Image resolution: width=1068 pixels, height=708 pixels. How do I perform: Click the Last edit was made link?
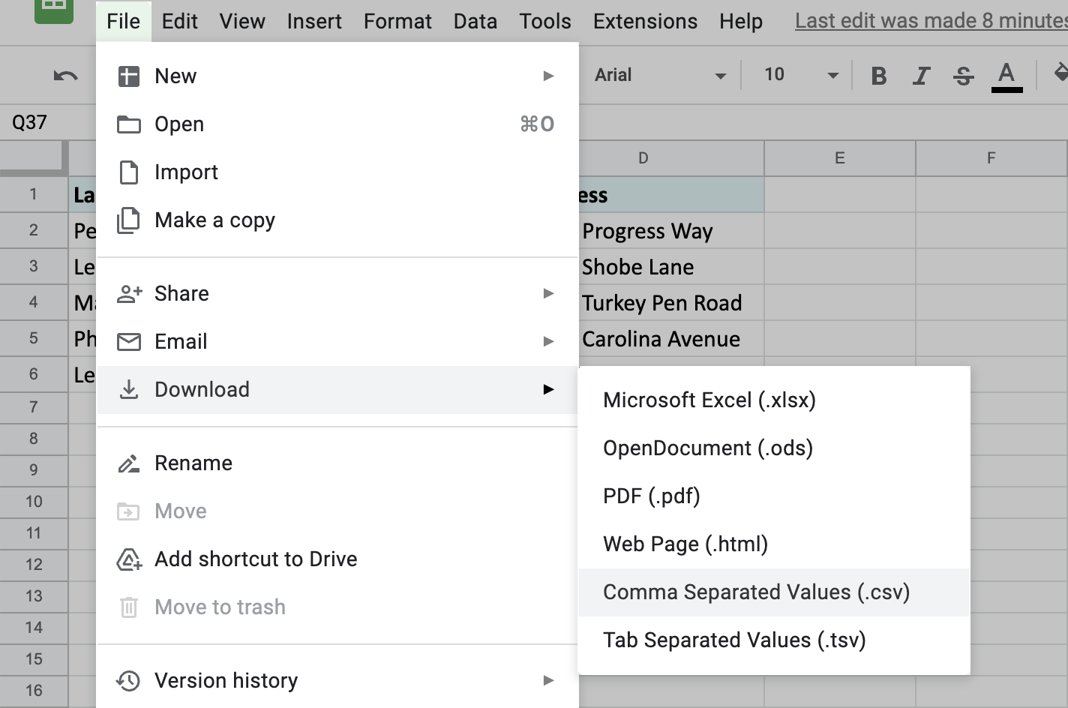[x=930, y=21]
